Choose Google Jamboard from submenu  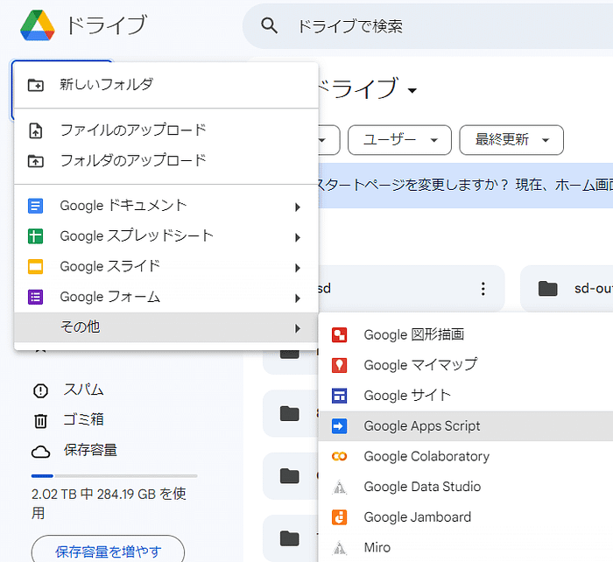(466, 517)
